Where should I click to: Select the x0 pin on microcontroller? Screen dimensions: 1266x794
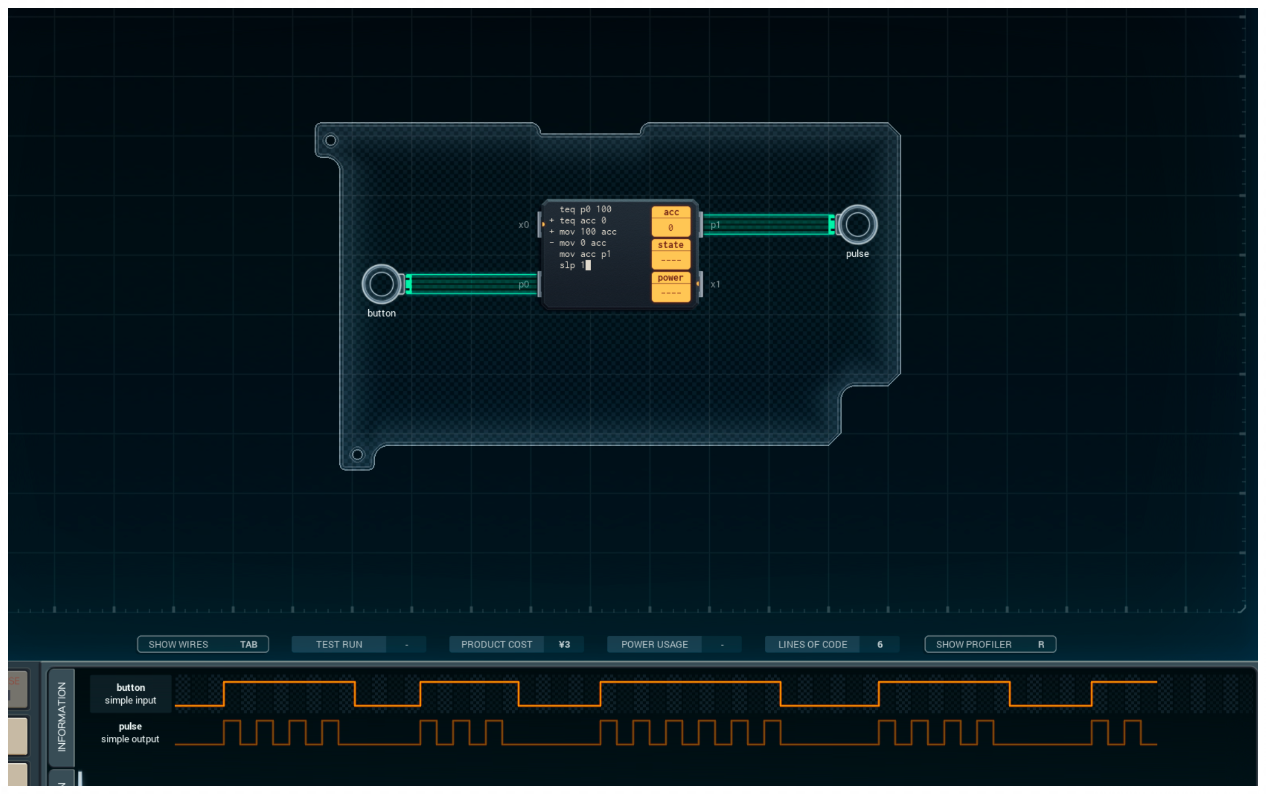click(539, 225)
